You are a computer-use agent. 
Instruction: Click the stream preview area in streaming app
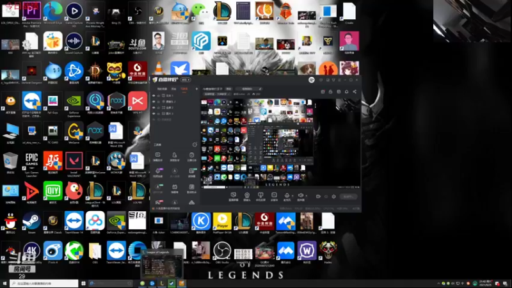pyautogui.click(x=281, y=143)
